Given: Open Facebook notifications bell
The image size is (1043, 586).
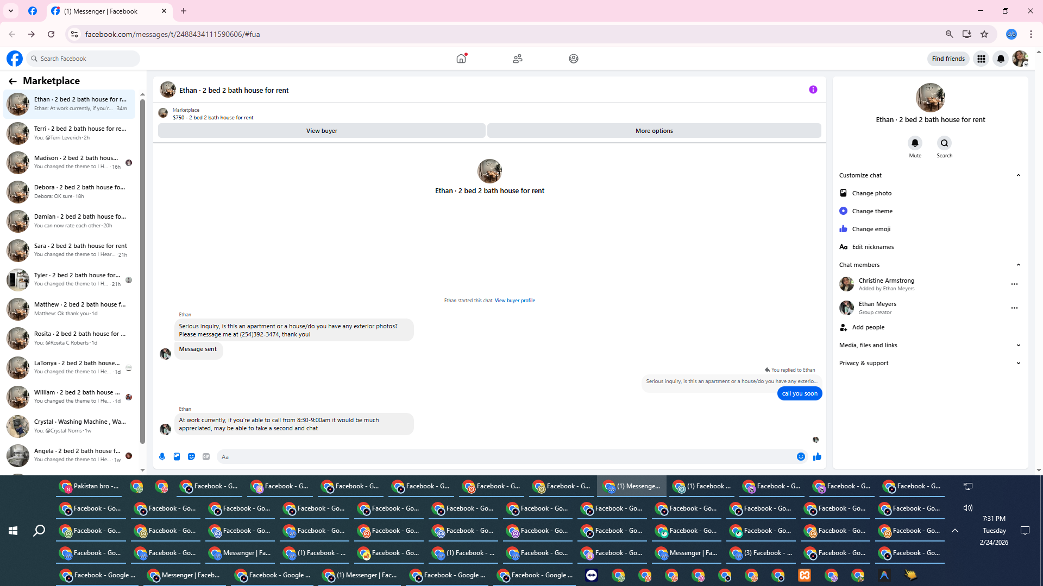Looking at the screenshot, I should (1001, 59).
